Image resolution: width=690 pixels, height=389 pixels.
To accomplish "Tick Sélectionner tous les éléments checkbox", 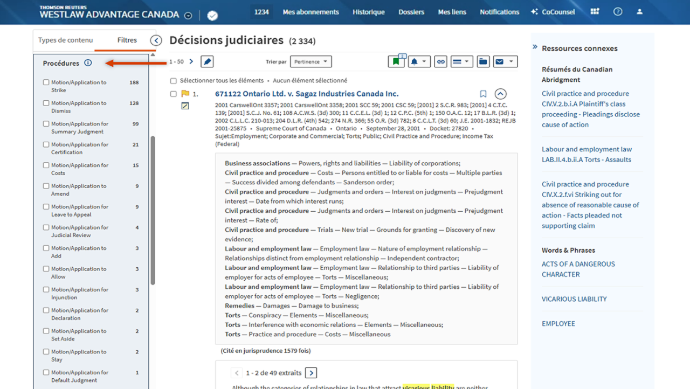I will pos(174,81).
